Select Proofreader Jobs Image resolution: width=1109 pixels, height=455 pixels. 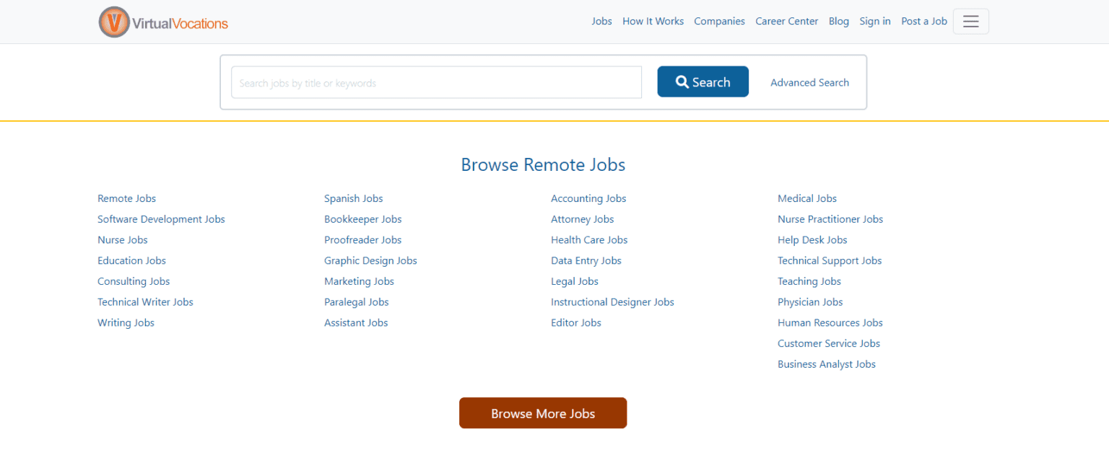point(362,240)
